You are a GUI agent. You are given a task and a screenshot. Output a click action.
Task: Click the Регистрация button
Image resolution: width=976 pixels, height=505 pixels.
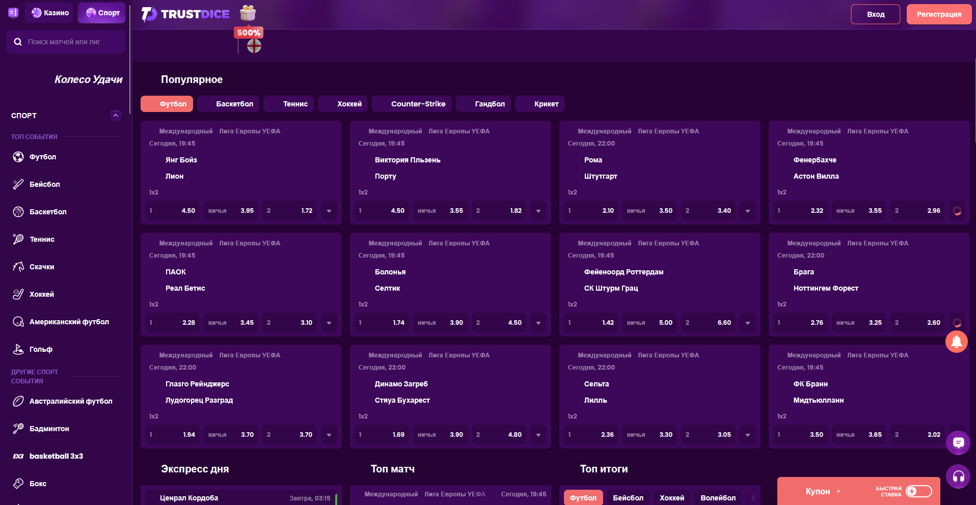[939, 14]
